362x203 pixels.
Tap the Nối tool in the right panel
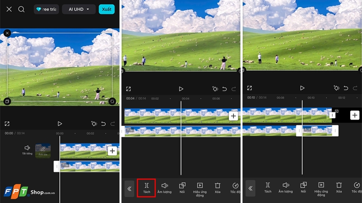(x=303, y=188)
